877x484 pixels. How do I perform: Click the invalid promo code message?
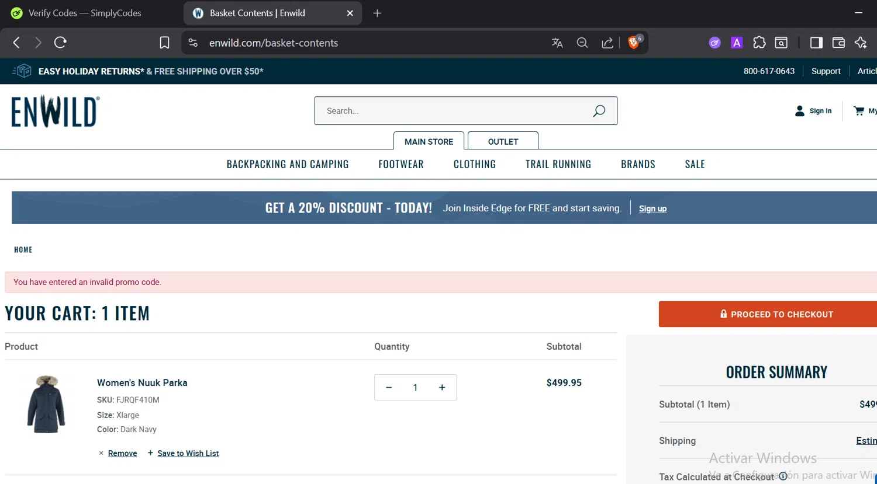[87, 282]
